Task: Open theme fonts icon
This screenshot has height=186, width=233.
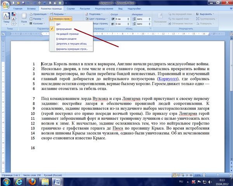Action: 14,19
